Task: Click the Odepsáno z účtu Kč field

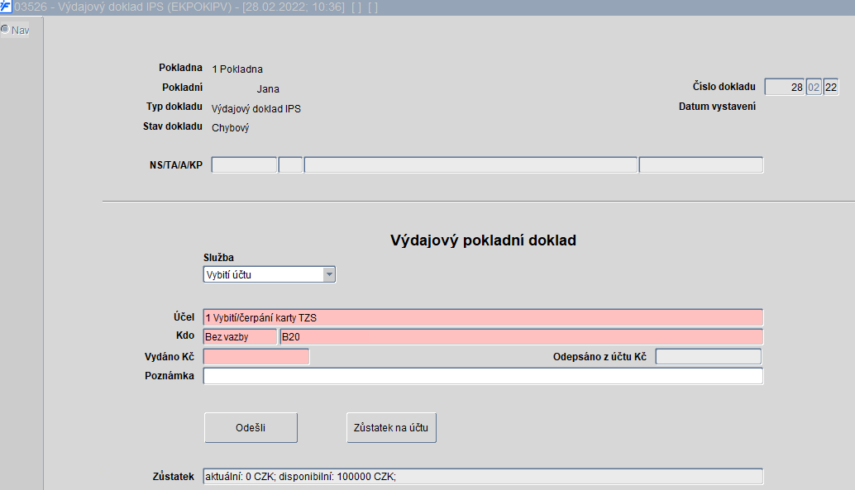Action: [709, 356]
